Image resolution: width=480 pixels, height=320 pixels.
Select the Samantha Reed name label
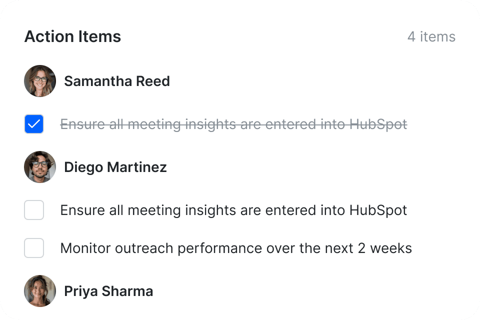click(x=117, y=81)
